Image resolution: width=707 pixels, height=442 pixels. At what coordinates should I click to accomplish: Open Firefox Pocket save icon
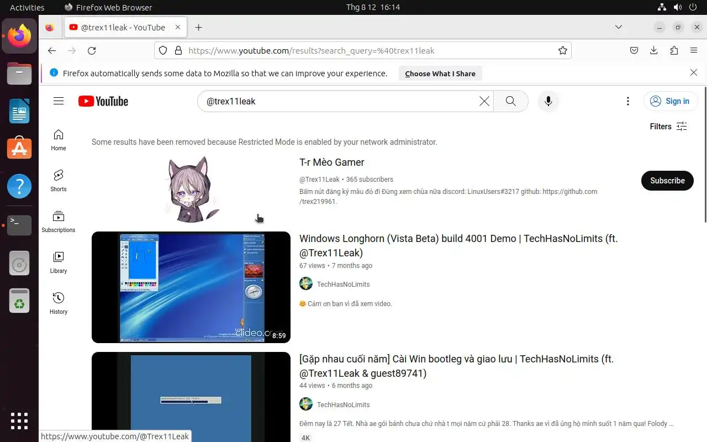634,50
